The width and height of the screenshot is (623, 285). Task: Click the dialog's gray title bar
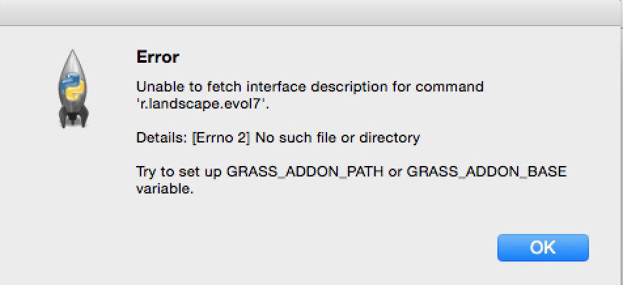coord(311,12)
